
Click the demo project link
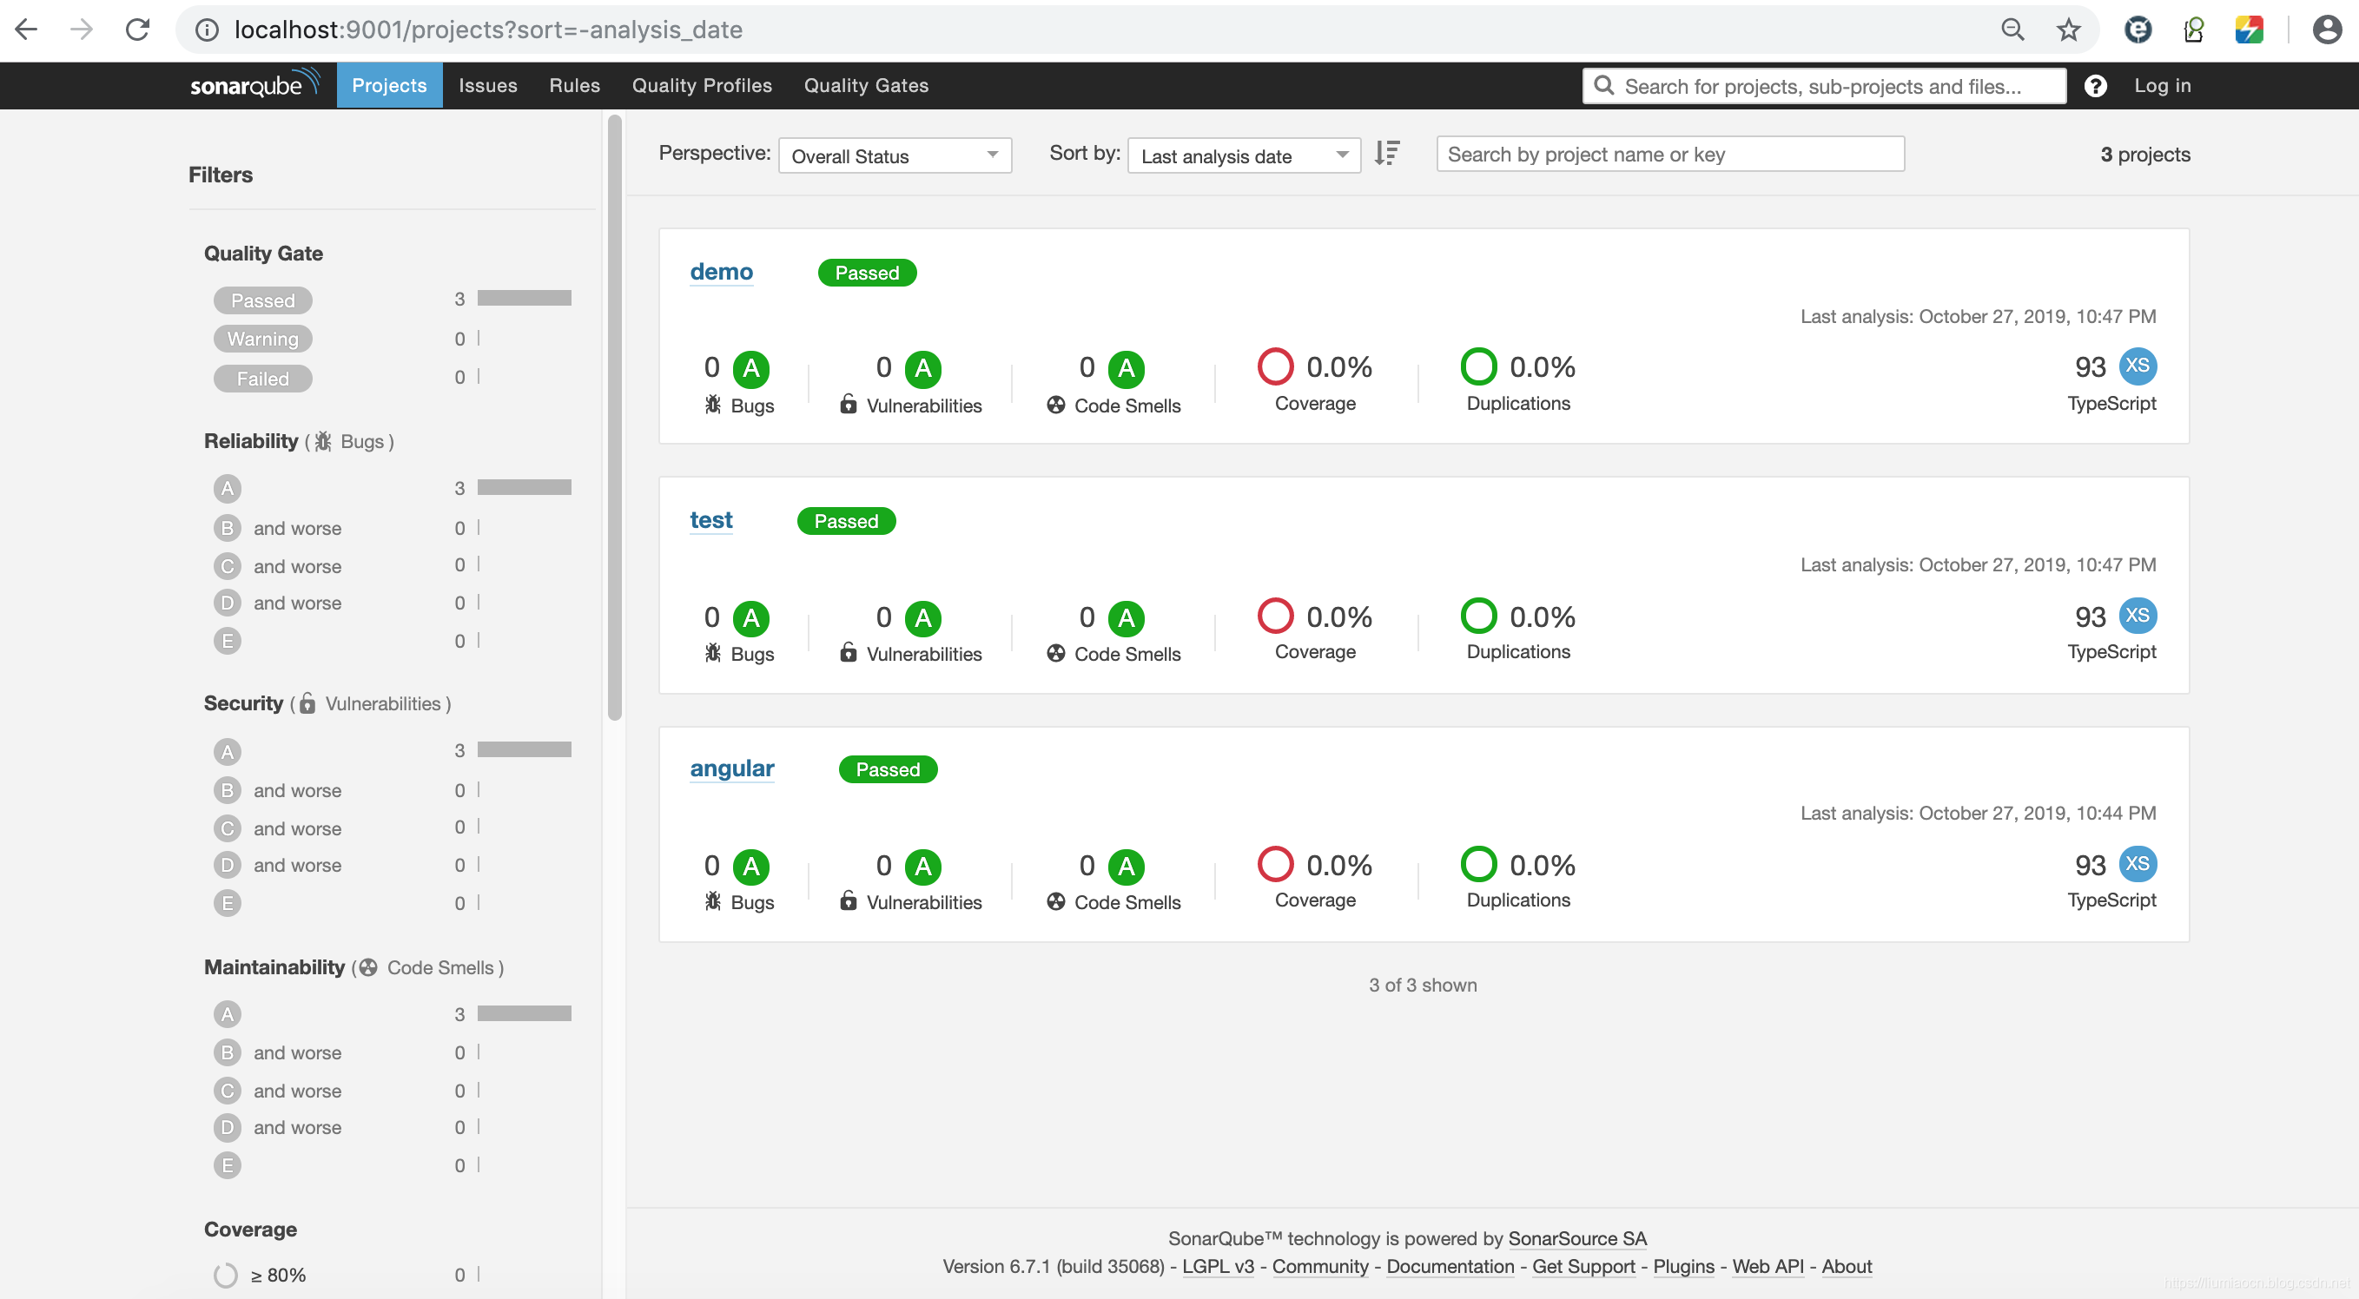pos(721,272)
